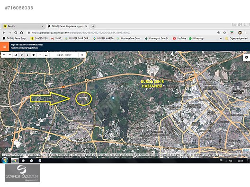
Task: Click the polygon drawing tool in map toolbar
Action: [34, 55]
